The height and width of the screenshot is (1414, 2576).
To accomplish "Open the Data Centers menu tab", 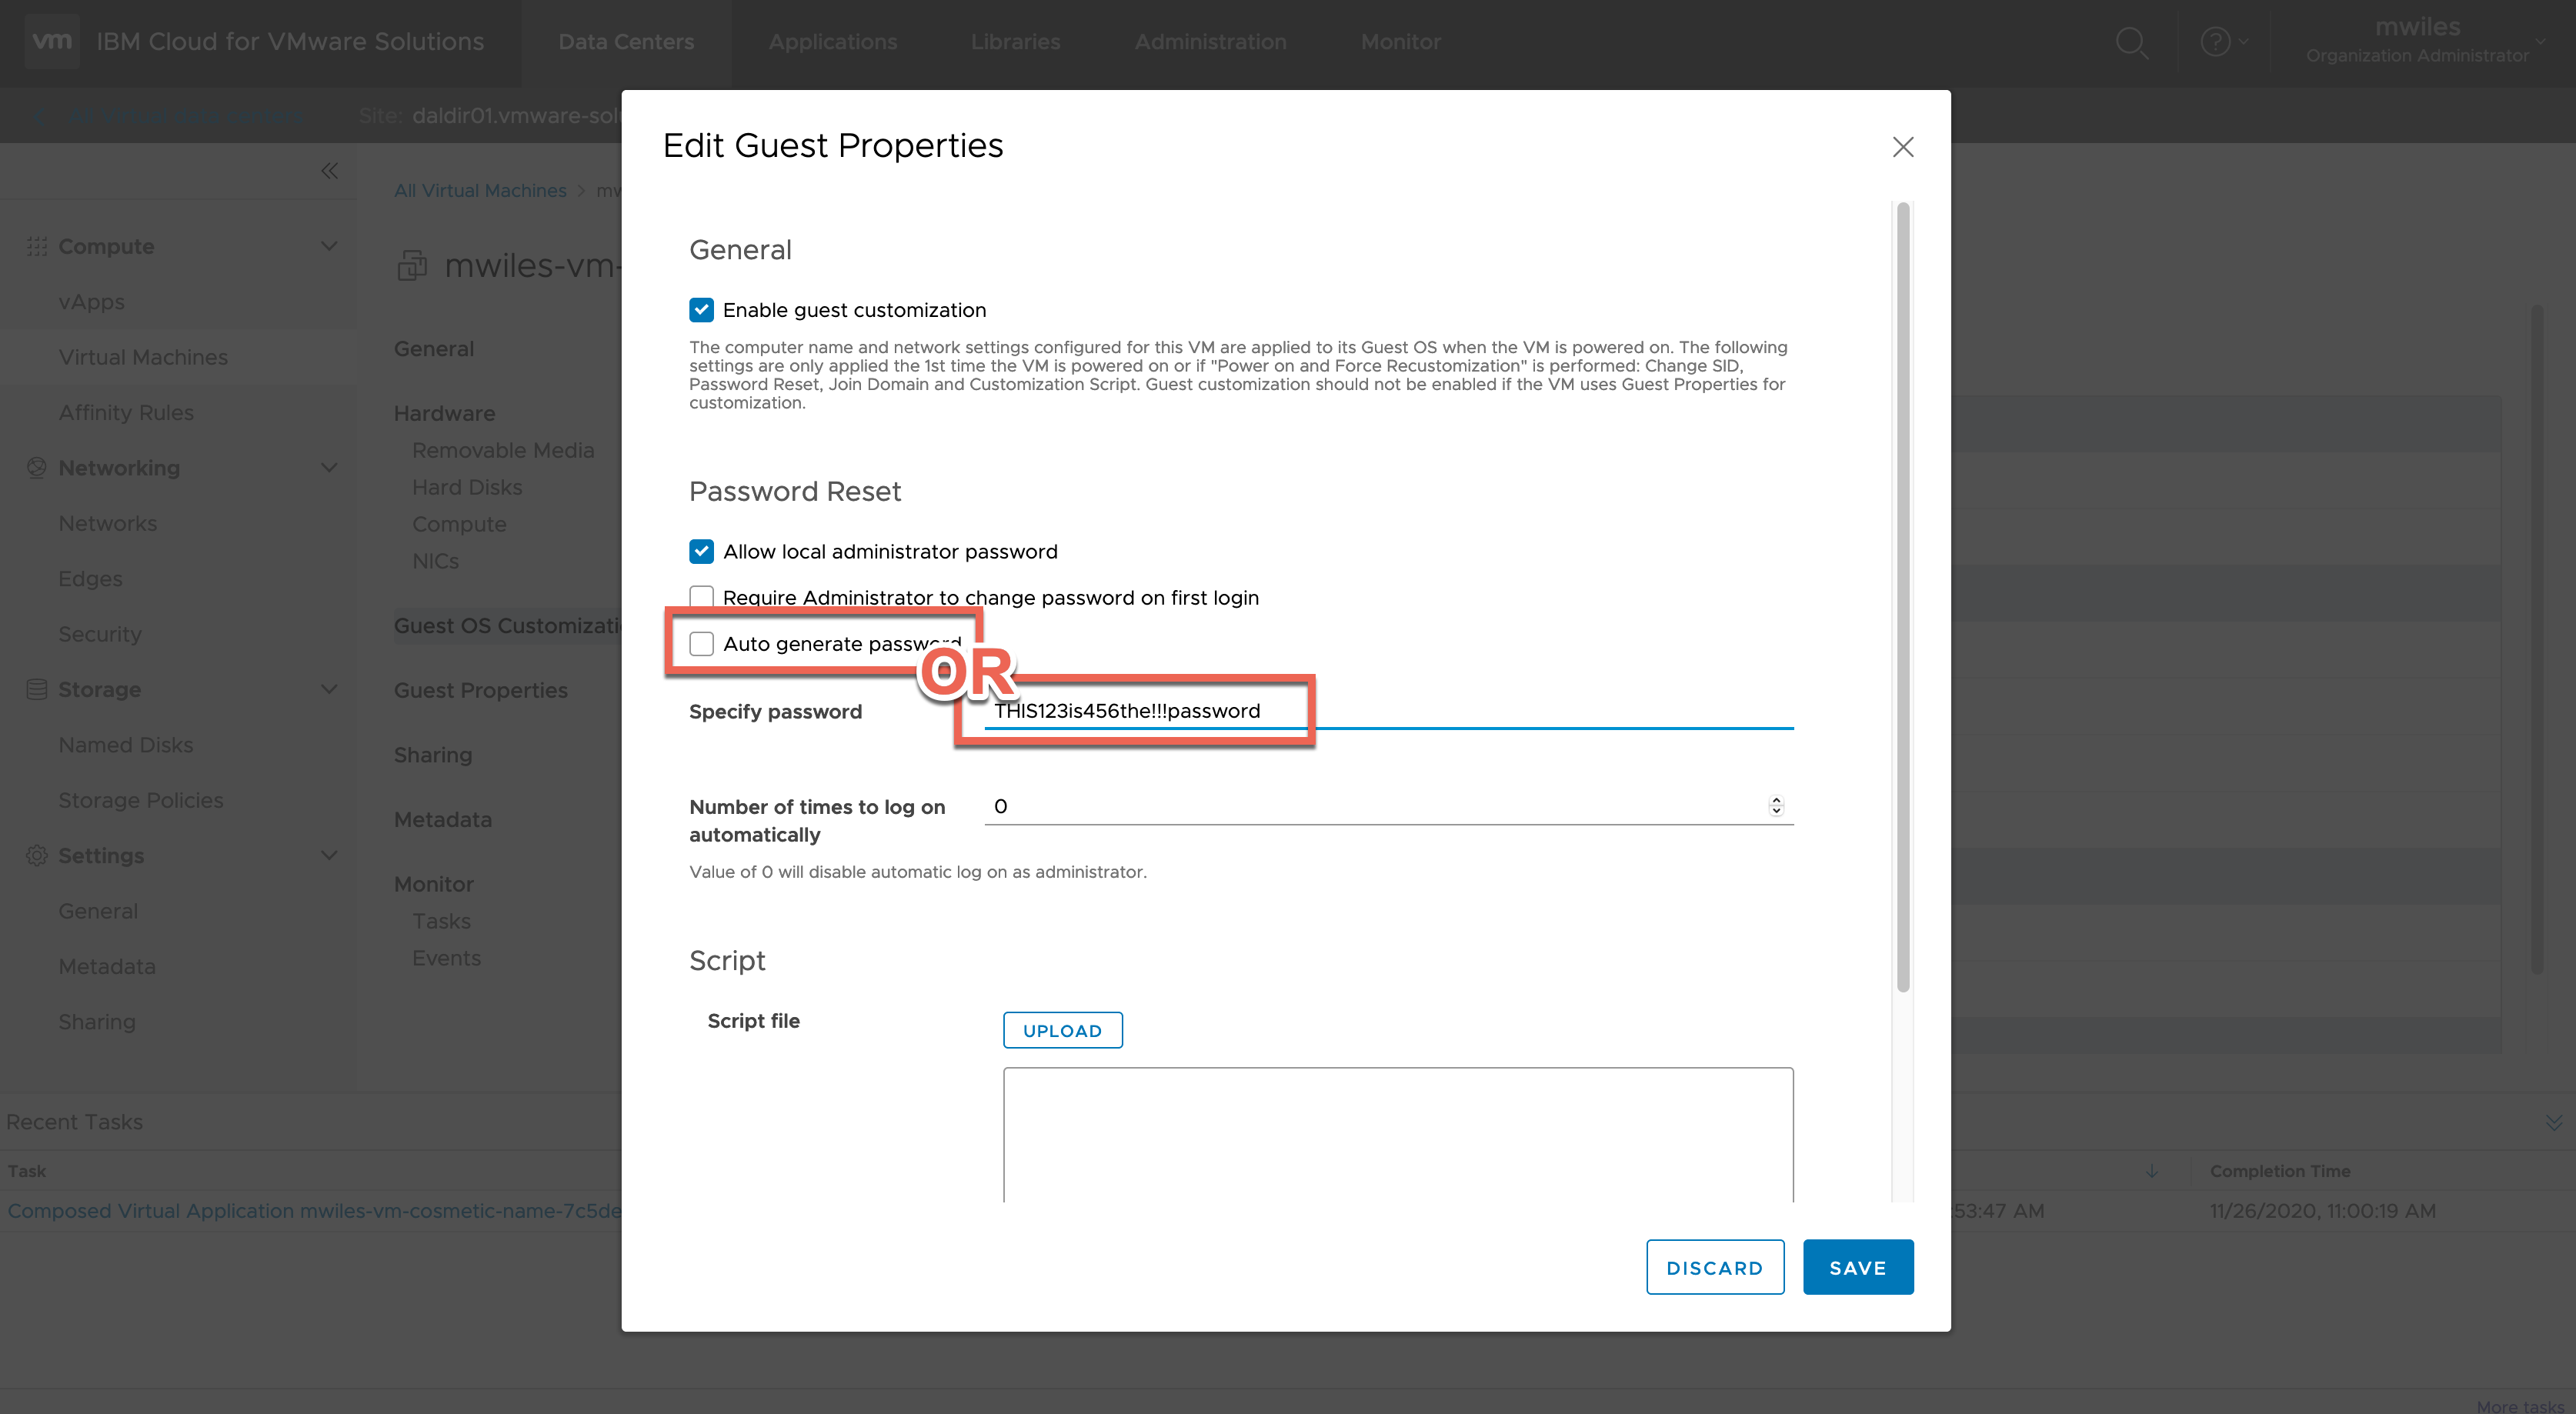I will [x=626, y=42].
